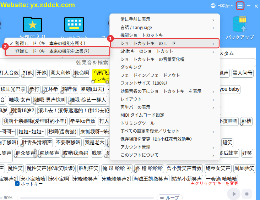
Task: Select 監視モード checked option
Action: point(57,43)
